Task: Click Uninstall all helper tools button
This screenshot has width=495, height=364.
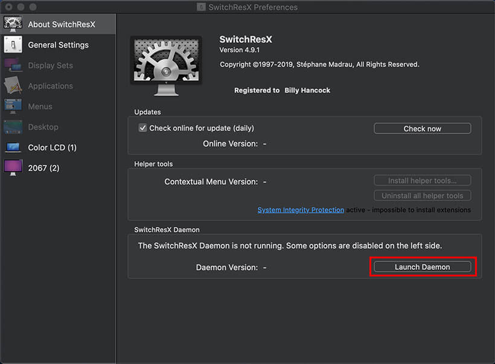Action: tap(423, 196)
